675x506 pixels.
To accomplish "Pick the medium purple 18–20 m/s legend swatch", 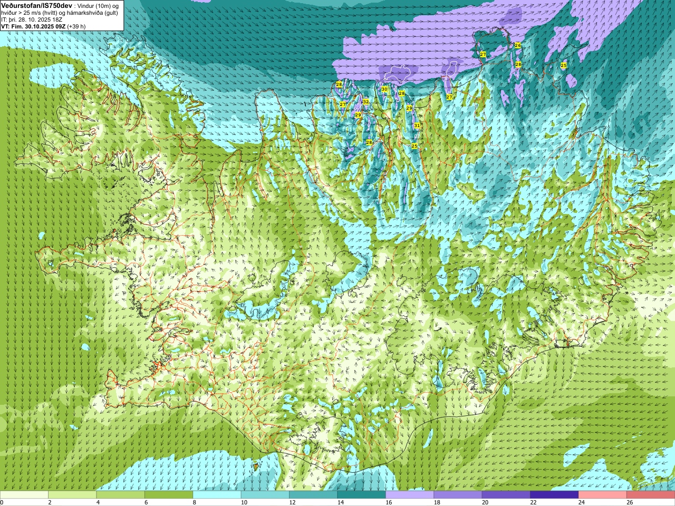I will [x=458, y=494].
